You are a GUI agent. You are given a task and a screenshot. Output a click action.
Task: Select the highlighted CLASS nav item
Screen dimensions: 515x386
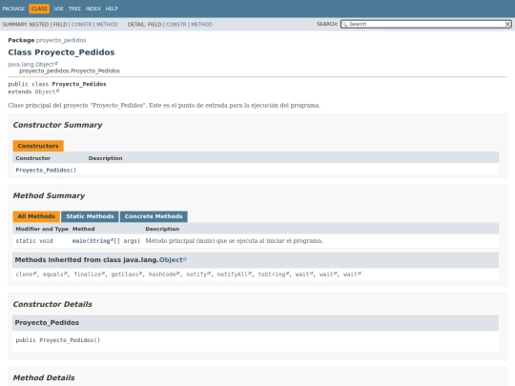(x=39, y=9)
